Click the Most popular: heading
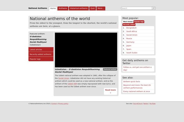This screenshot has height=122, width=184. coord(131,18)
